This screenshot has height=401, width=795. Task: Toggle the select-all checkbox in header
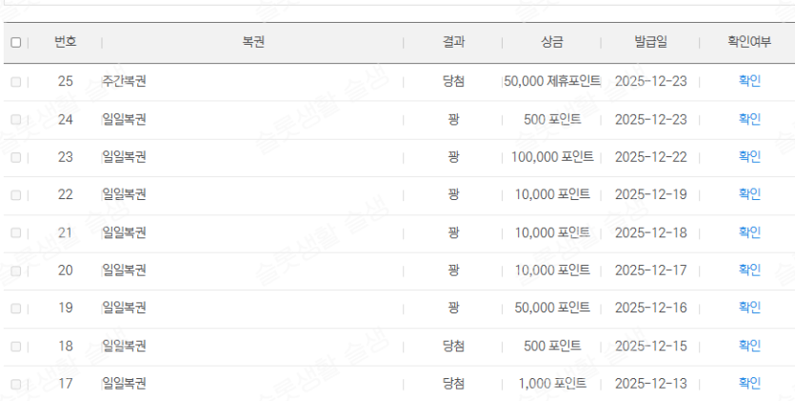(15, 43)
